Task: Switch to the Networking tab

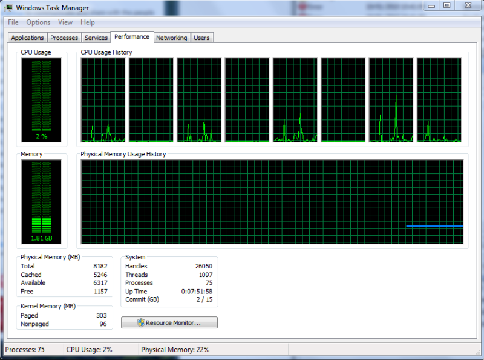Action: click(172, 38)
